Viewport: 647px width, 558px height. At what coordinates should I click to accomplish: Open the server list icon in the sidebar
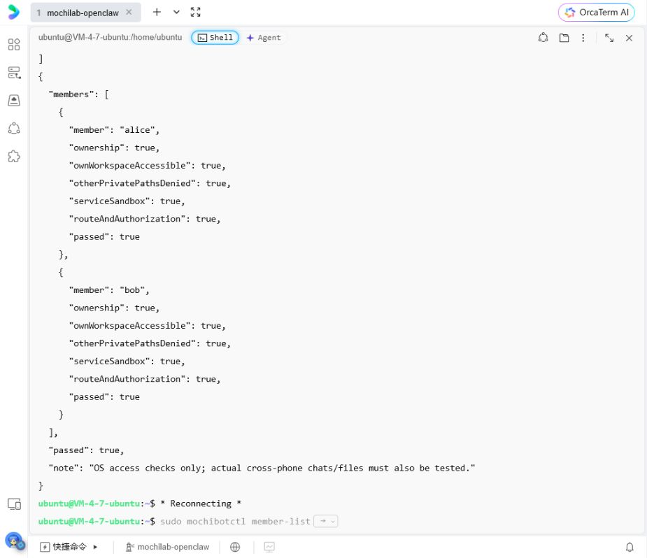tap(14, 73)
